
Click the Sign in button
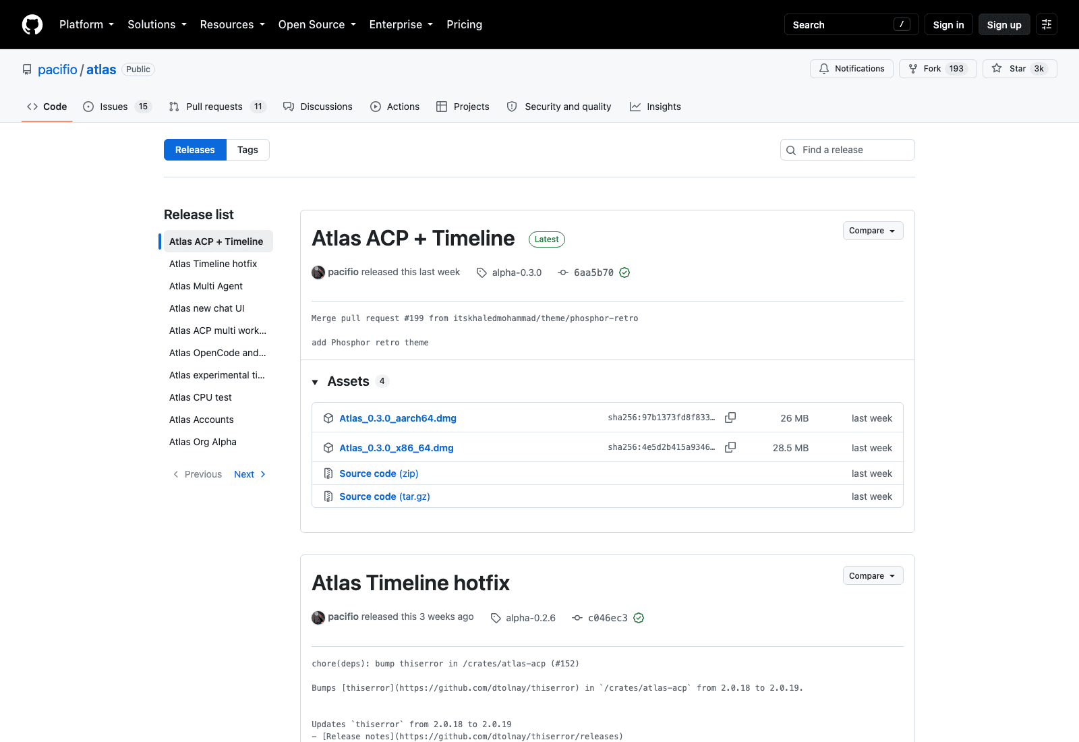(948, 24)
